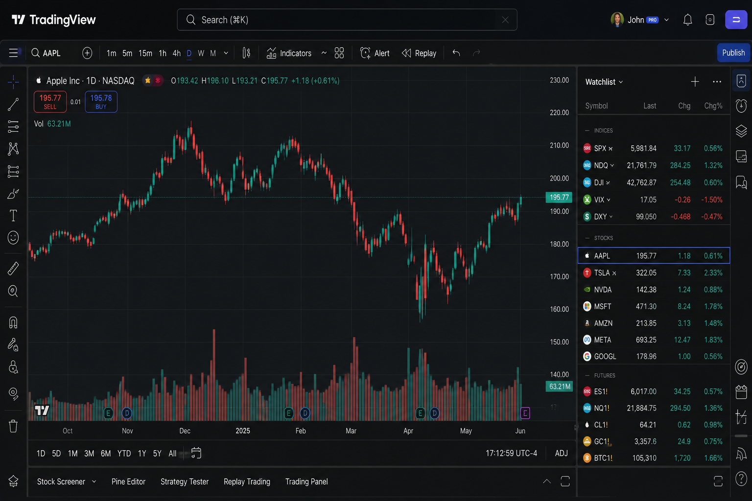Screen dimensions: 752x501
Task: Open the Replay Trading tab
Action: coord(247,481)
